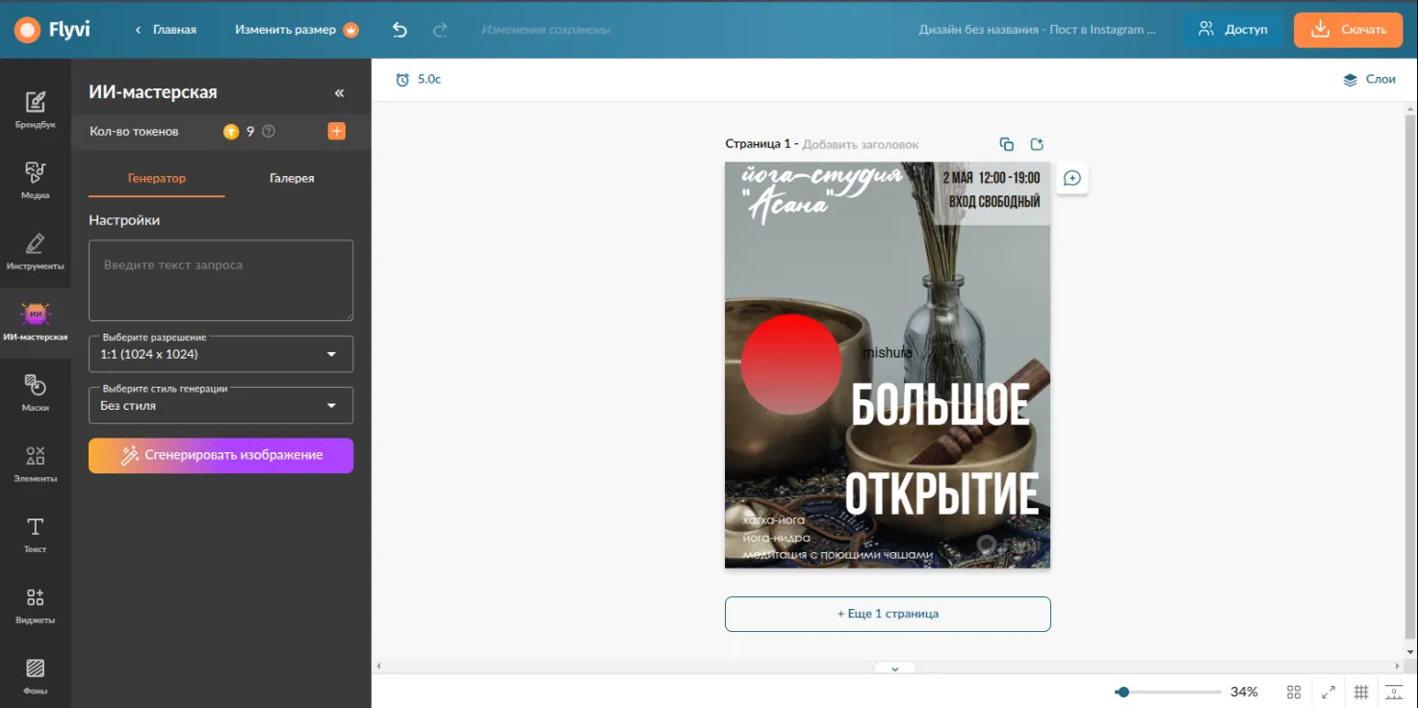Collapse the ИИ-мастерская panel with the chevron
The width and height of the screenshot is (1418, 708).
(x=339, y=92)
